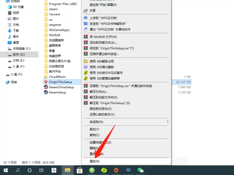Open Task View on taskbar
234x175 pixels.
tap(41, 170)
